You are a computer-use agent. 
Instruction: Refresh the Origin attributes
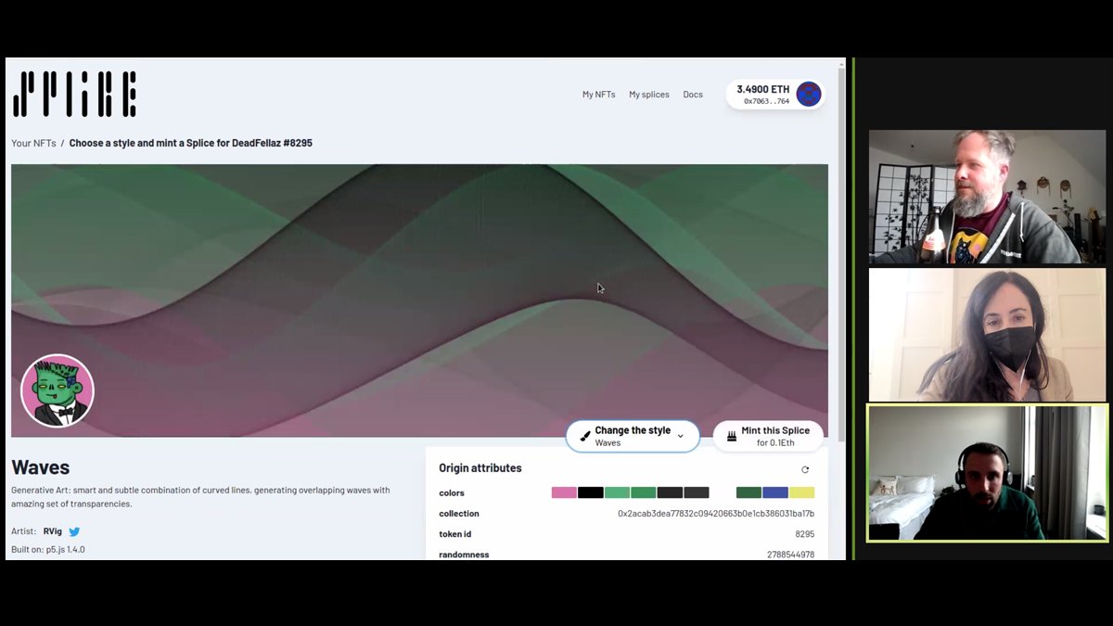[x=805, y=469]
